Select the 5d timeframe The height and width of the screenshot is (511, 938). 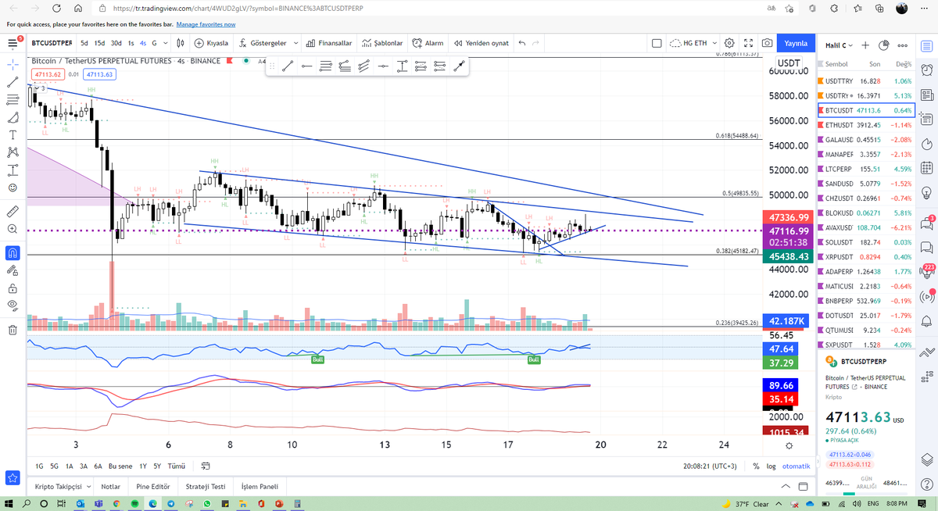coord(84,43)
